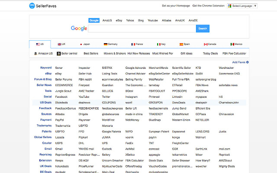Switch search engine to AmzUS

[x=107, y=20]
